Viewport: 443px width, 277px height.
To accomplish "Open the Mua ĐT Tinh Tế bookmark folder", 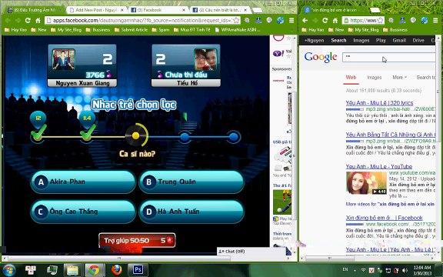I will [192, 30].
